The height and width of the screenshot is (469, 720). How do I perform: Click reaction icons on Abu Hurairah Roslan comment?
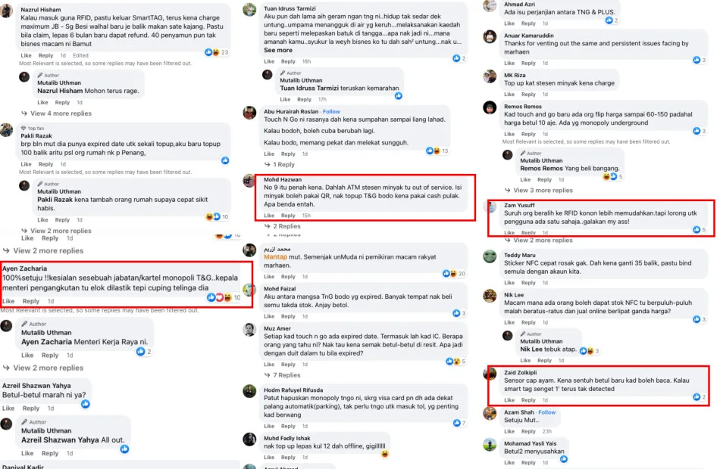click(433, 151)
